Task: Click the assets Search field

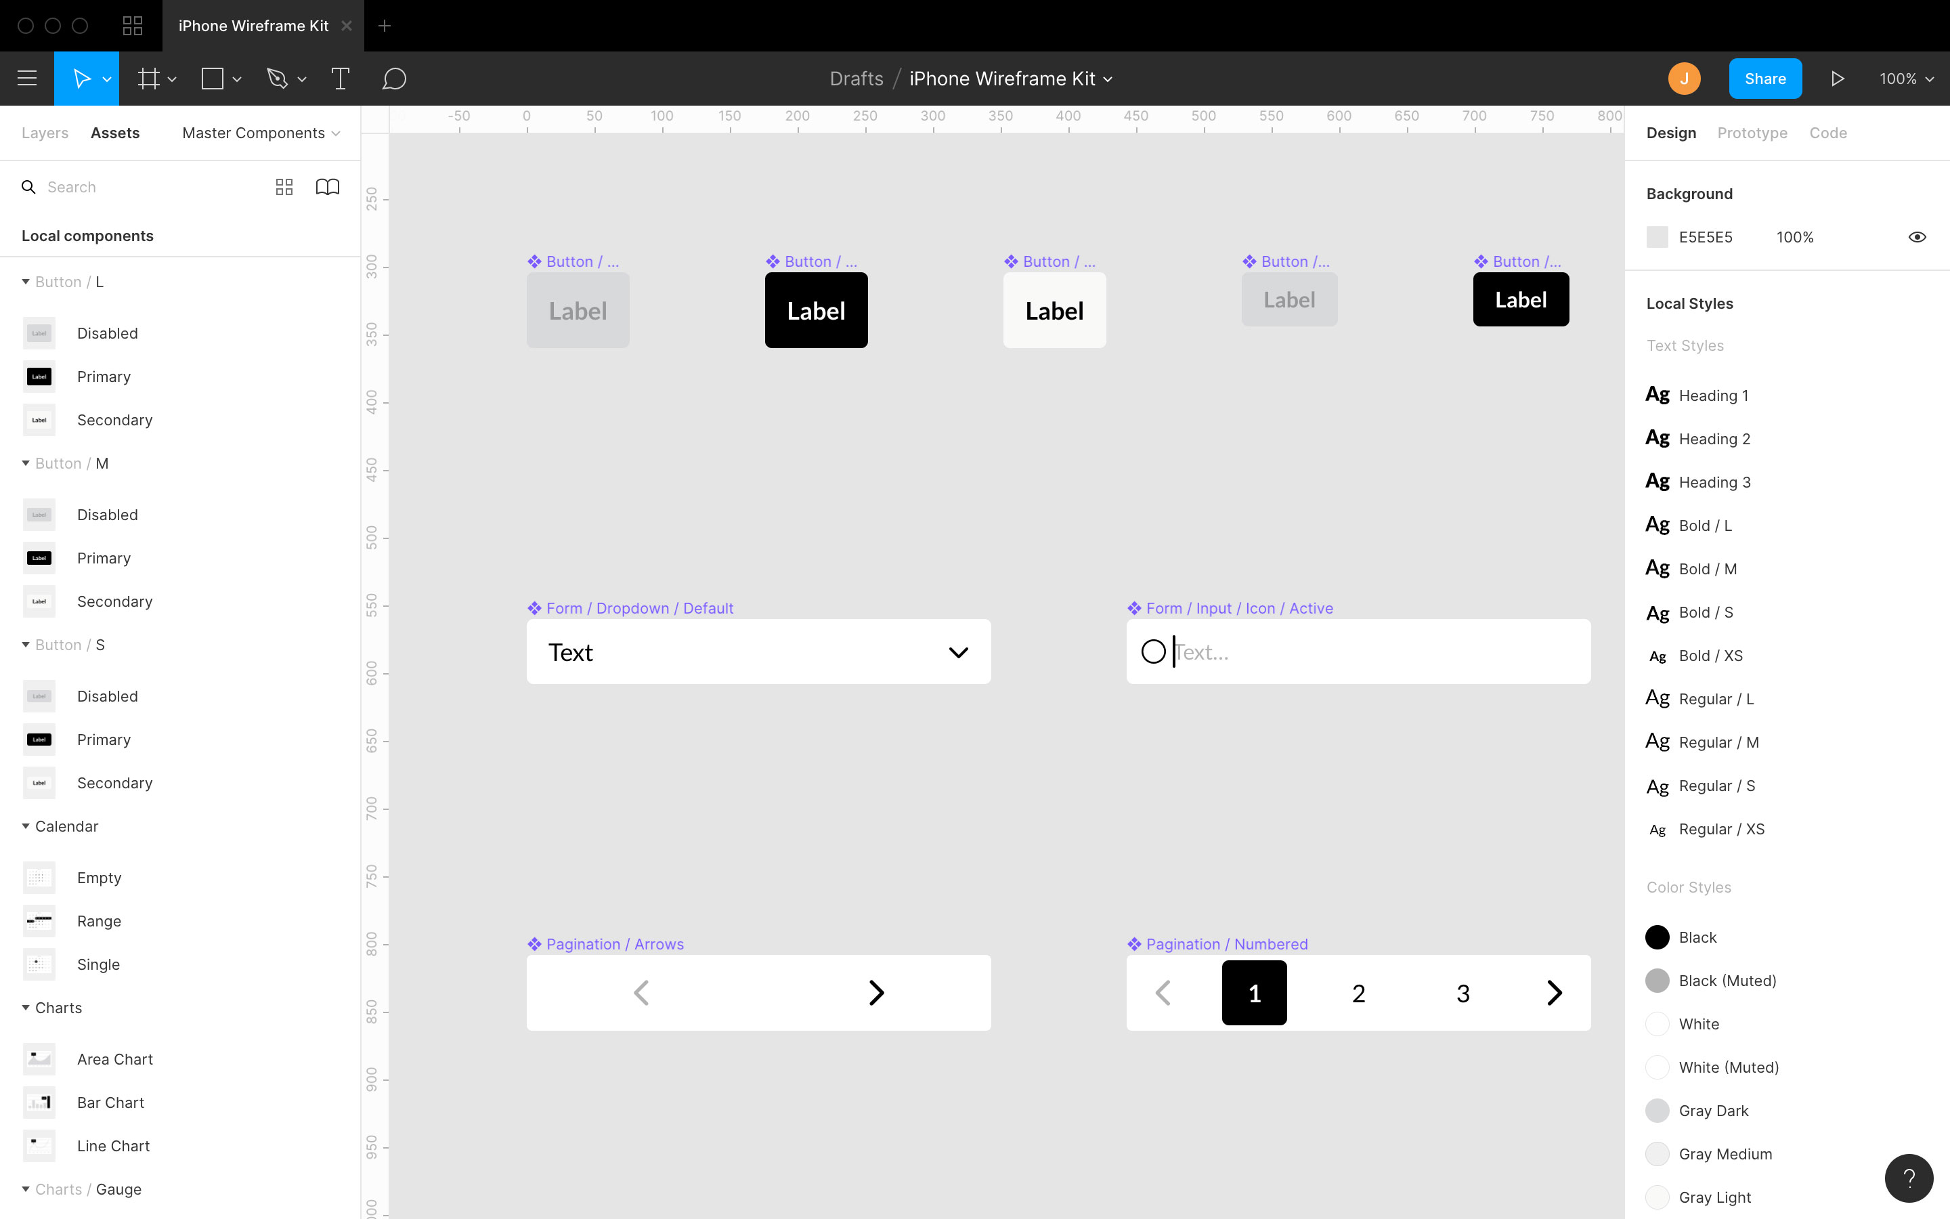Action: (121, 186)
